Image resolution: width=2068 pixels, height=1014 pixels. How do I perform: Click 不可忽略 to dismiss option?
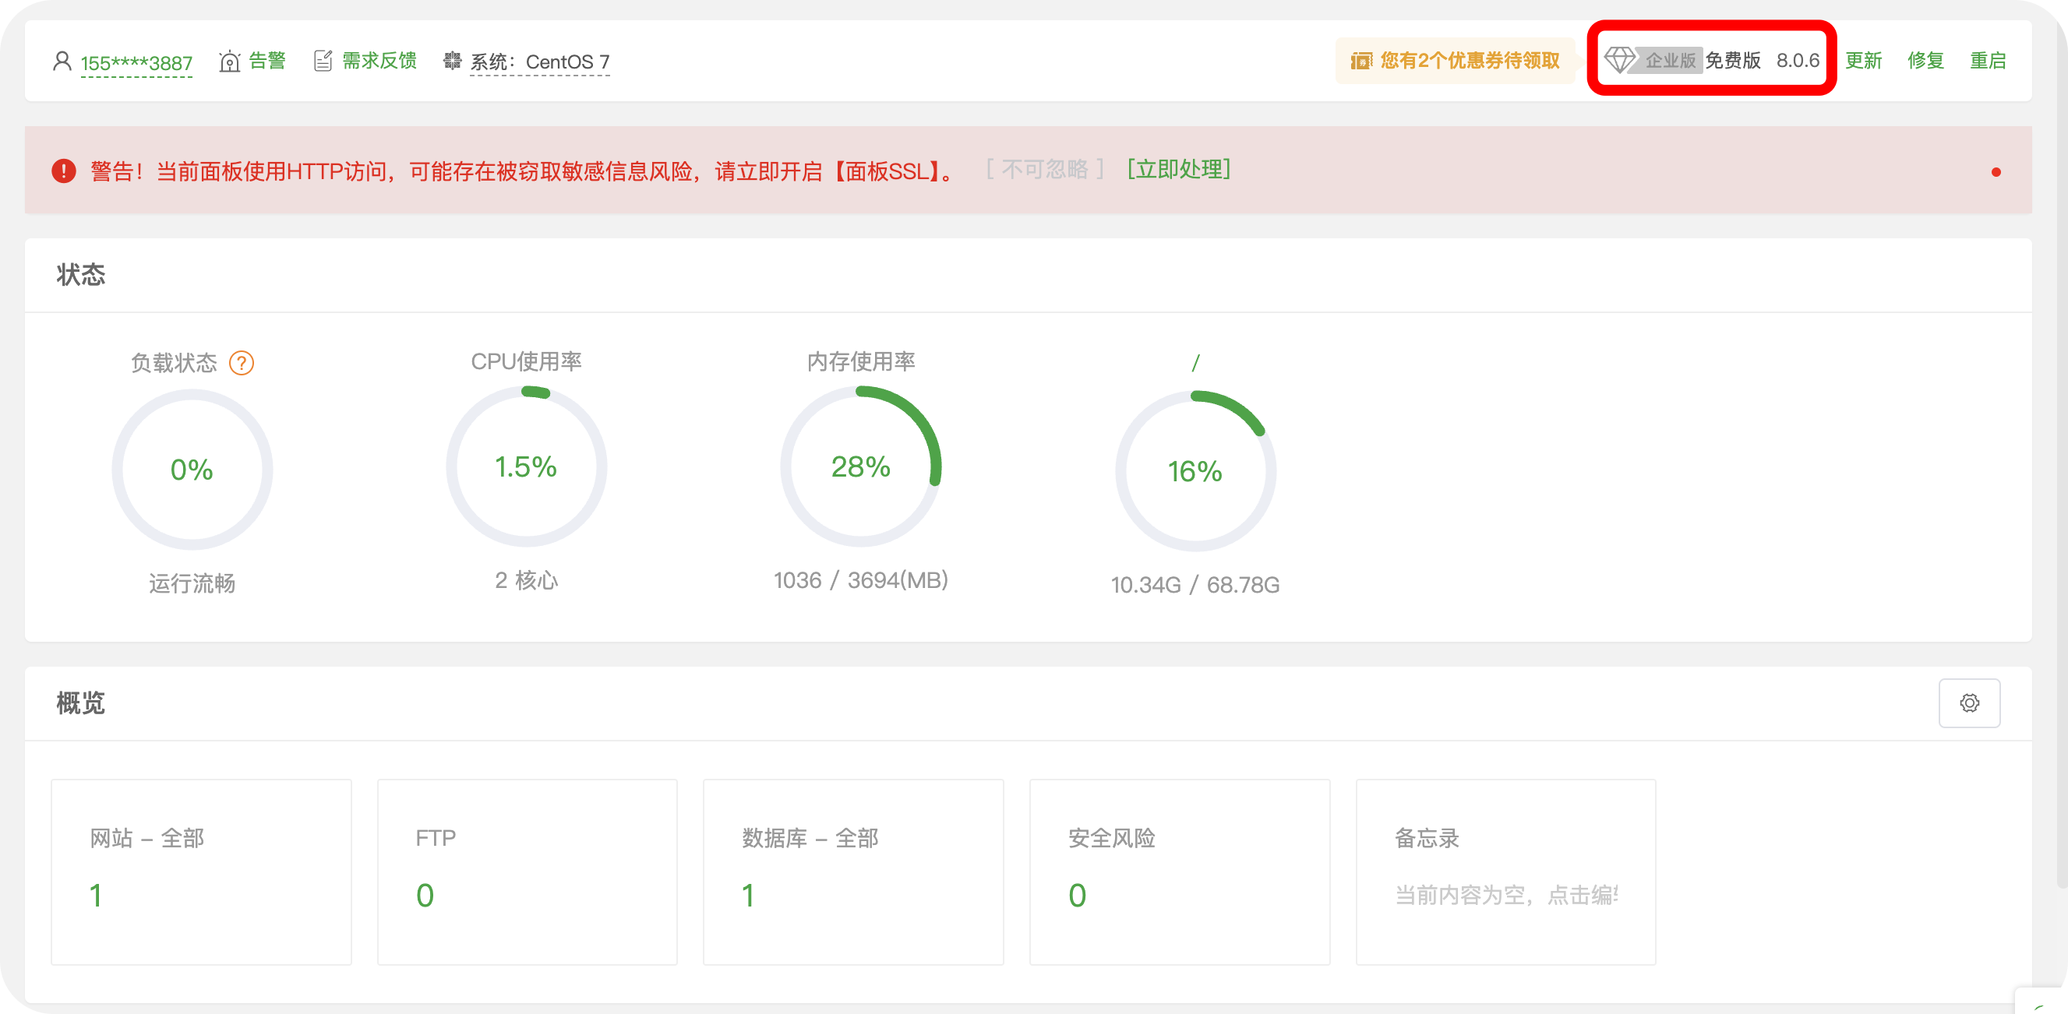(x=1046, y=169)
